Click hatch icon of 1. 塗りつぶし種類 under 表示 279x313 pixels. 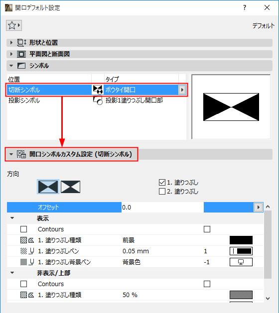23,240
